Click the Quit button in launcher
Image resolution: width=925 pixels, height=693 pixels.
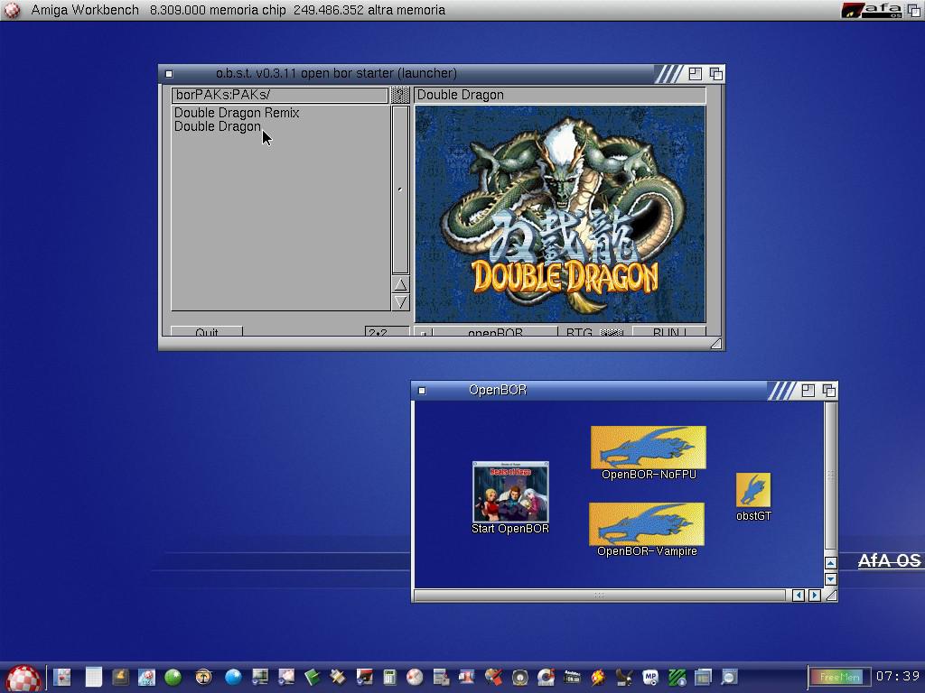207,332
